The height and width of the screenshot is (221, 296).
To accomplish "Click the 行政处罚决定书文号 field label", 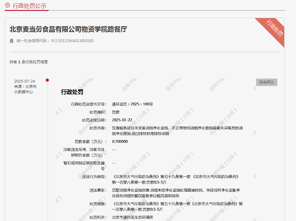I will coord(89,104).
